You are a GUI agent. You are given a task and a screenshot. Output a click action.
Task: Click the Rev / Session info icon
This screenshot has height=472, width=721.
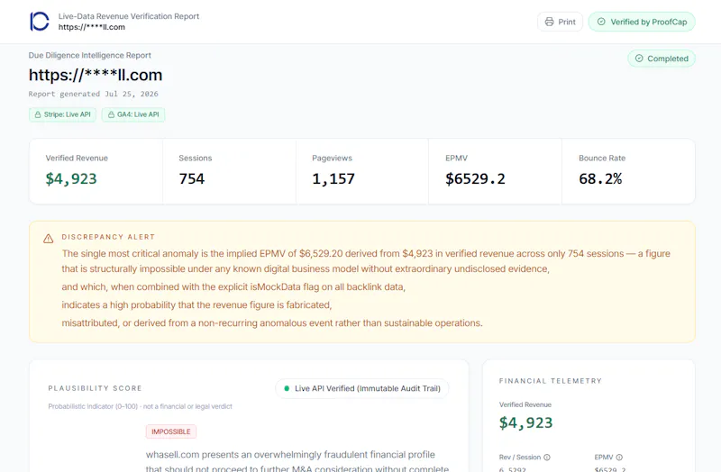pyautogui.click(x=547, y=458)
